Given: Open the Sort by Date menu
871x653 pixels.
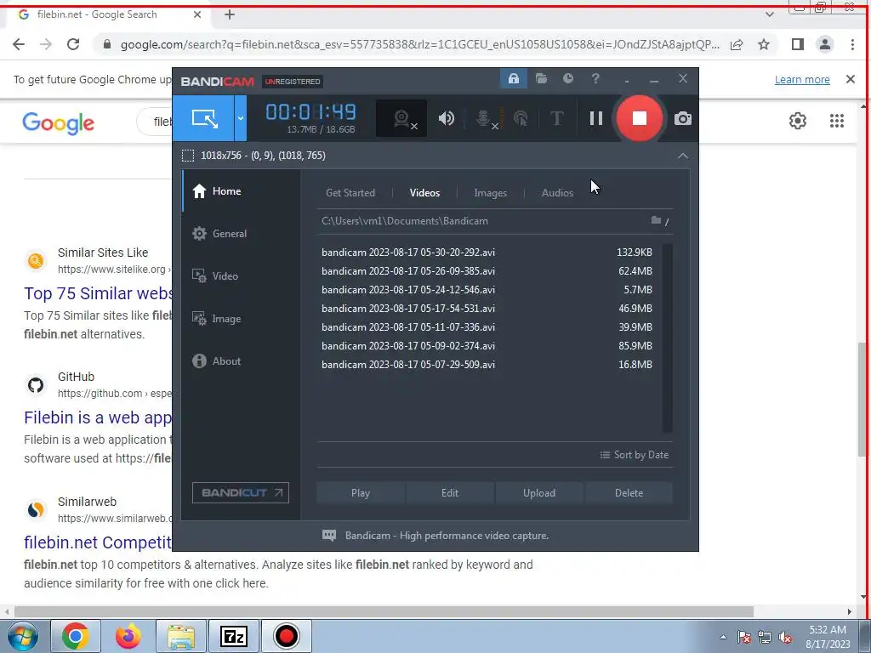Looking at the screenshot, I should pos(635,455).
